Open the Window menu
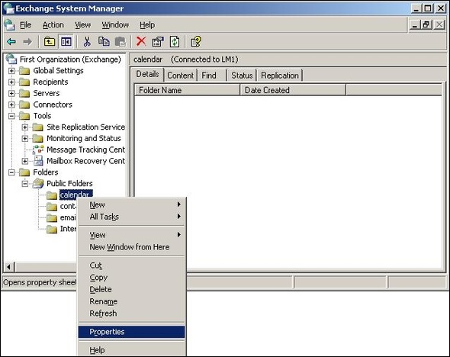This screenshot has height=357, width=450. coord(115,25)
